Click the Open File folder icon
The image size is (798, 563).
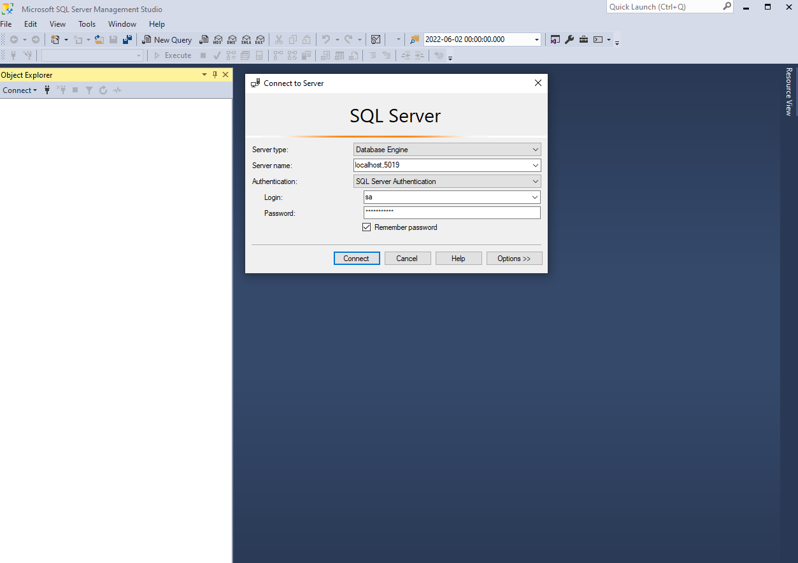click(x=99, y=39)
